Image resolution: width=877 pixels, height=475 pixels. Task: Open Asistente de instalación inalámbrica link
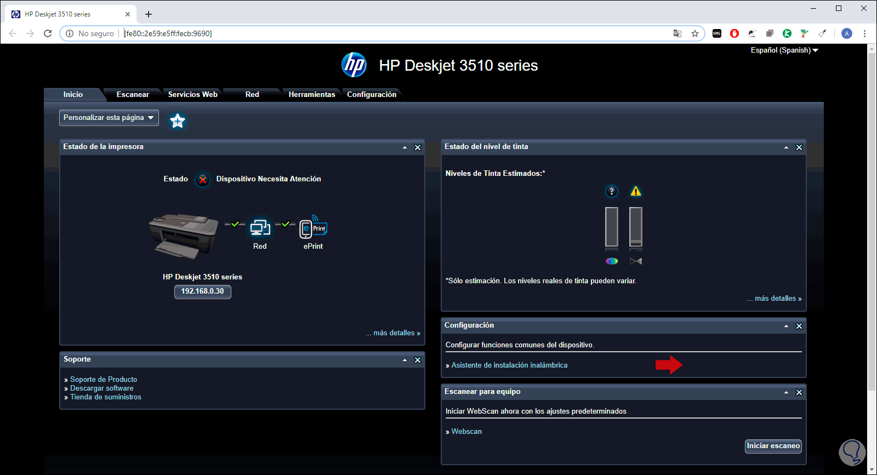click(509, 365)
